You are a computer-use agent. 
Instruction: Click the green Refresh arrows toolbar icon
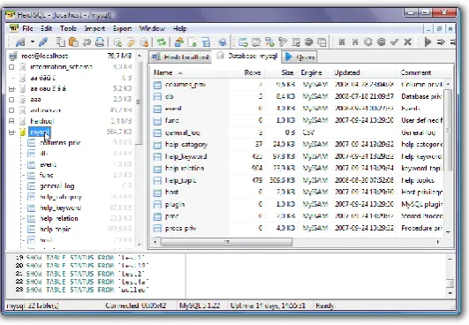(x=162, y=42)
